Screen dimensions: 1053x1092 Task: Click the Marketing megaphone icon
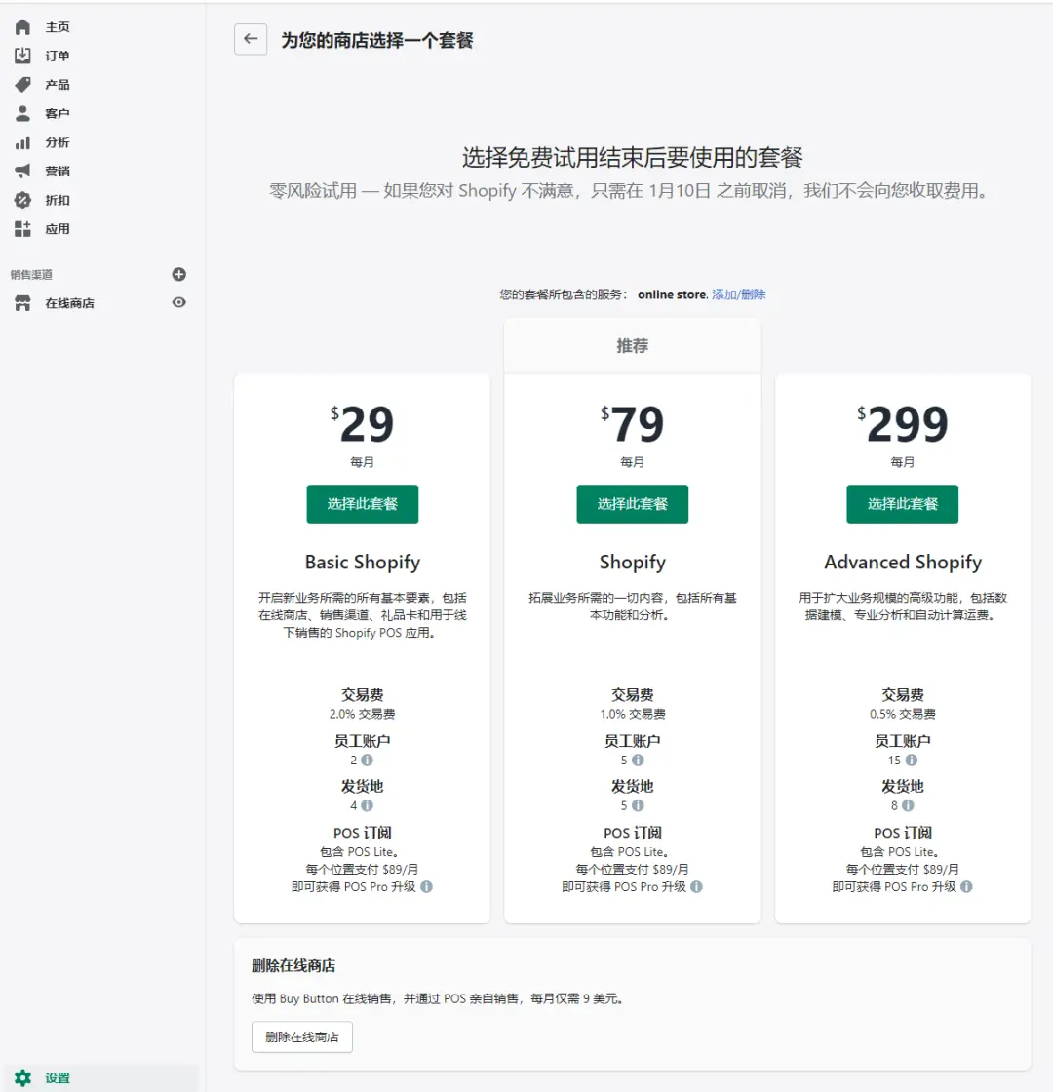click(x=22, y=172)
